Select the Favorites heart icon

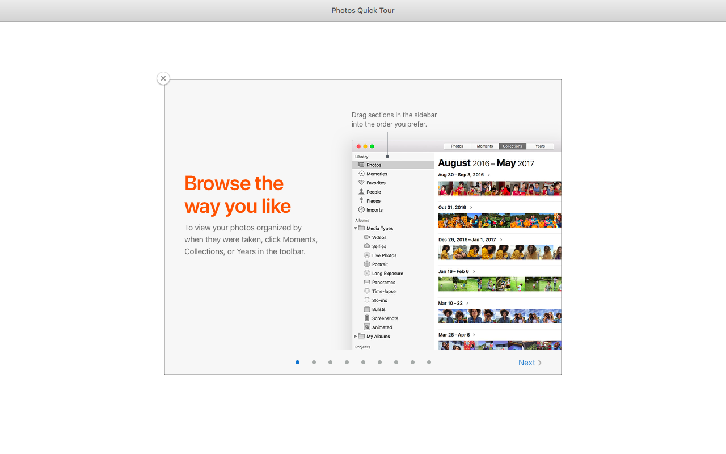[x=361, y=183]
